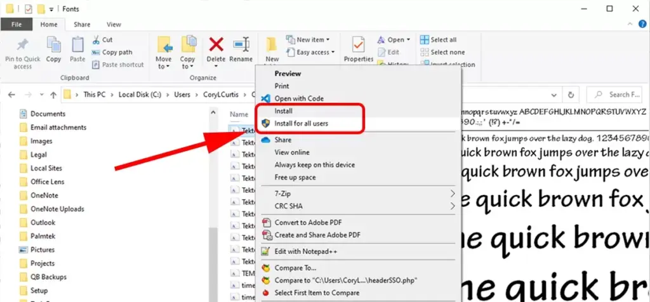This screenshot has height=302, width=650.
Task: Click the Copy ribbon icon
Action: (53, 44)
